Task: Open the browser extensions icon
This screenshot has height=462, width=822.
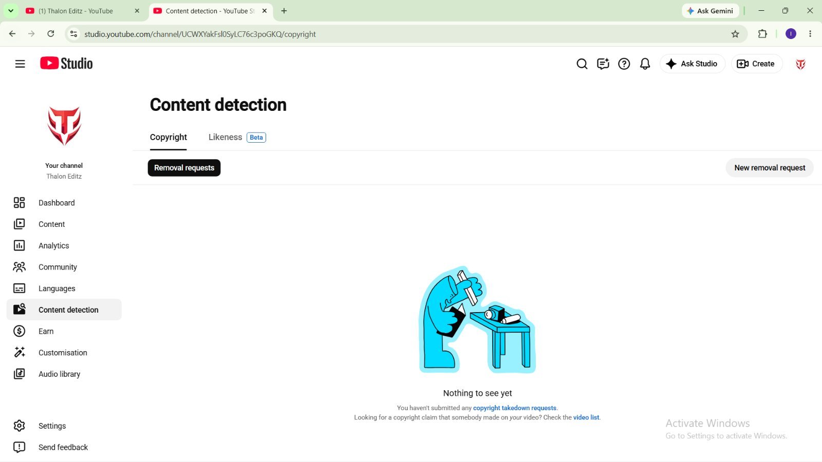Action: click(x=762, y=34)
